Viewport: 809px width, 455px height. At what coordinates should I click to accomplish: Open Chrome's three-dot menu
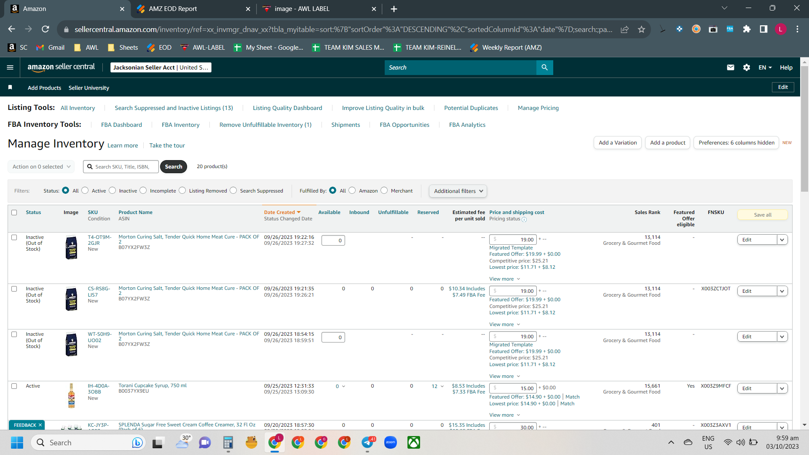(x=797, y=29)
